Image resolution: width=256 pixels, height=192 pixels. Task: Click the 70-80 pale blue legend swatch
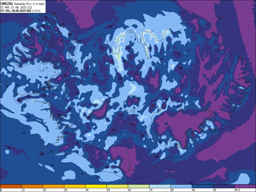coord(160,186)
